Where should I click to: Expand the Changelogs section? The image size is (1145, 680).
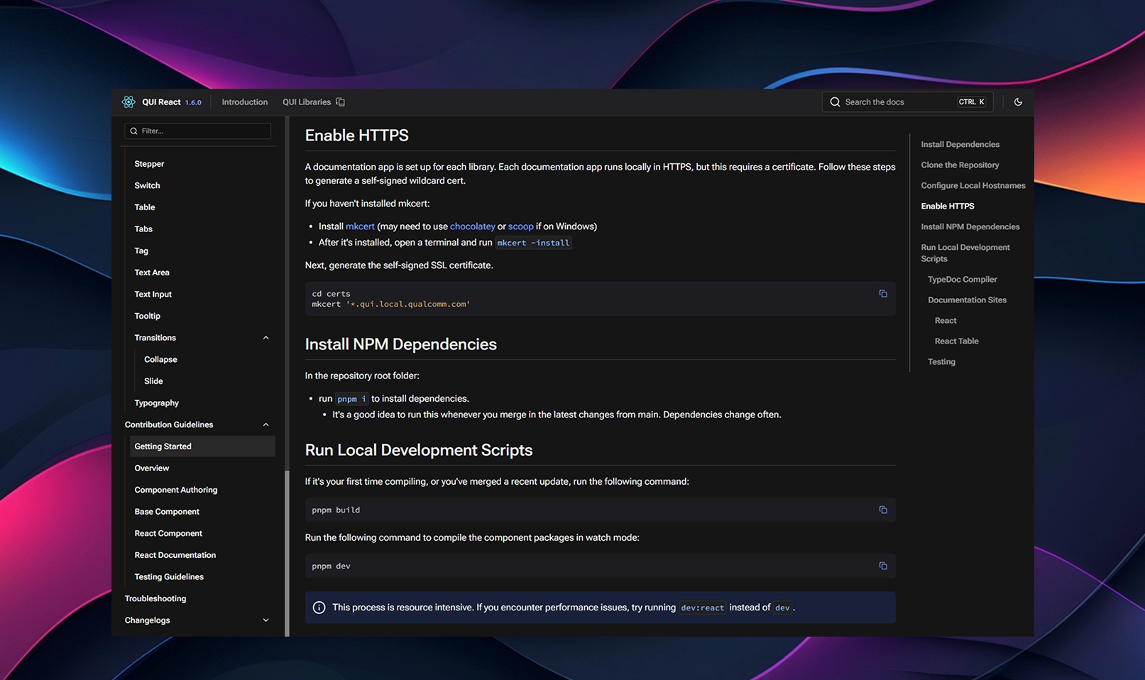click(x=265, y=620)
